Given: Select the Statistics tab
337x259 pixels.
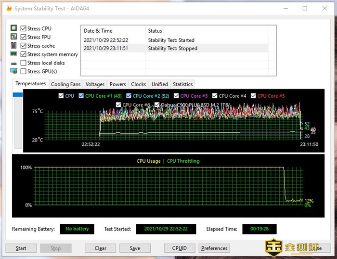Looking at the screenshot, I should 182,84.
